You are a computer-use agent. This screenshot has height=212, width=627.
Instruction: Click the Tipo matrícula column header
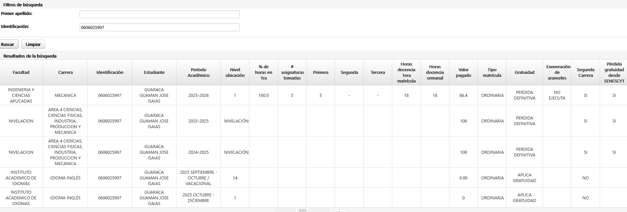pos(492,72)
